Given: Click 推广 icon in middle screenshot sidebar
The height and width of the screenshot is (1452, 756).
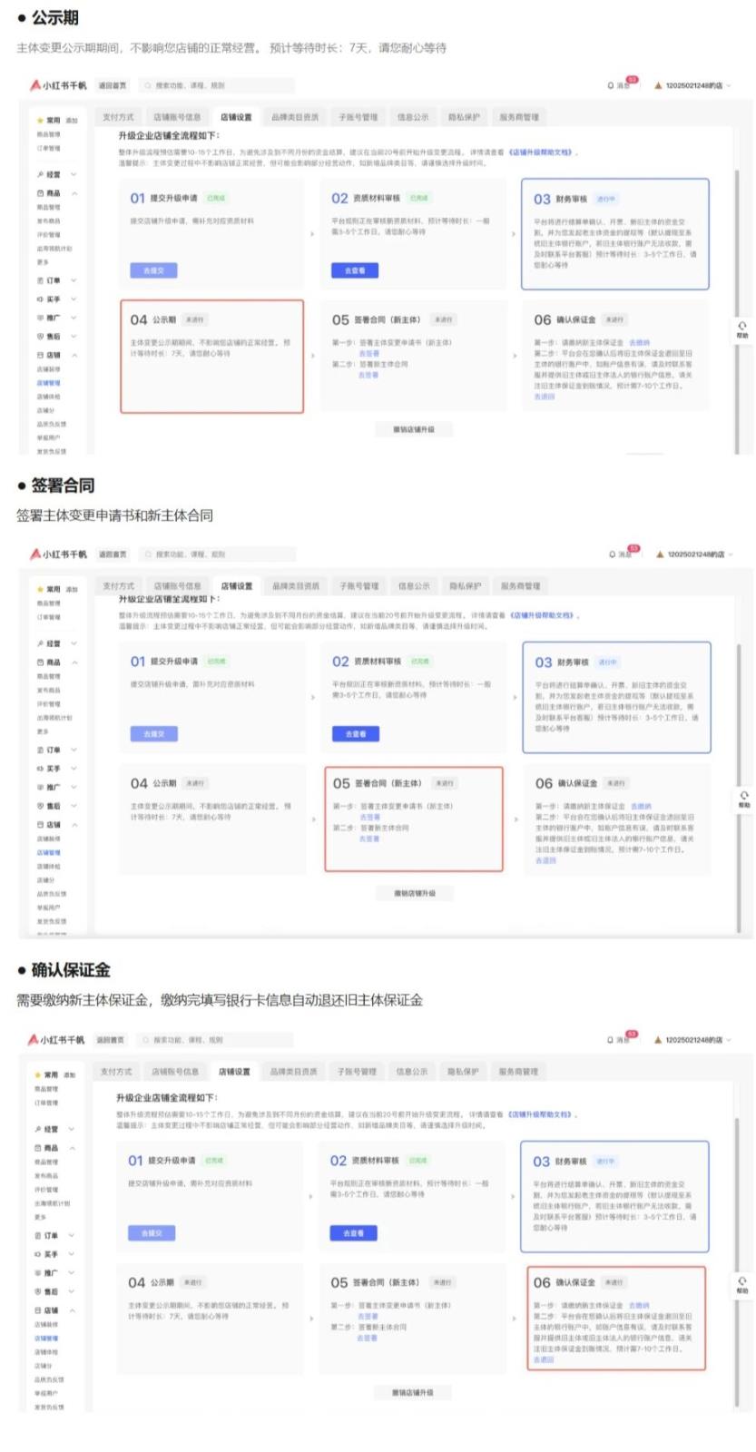Looking at the screenshot, I should point(39,788).
